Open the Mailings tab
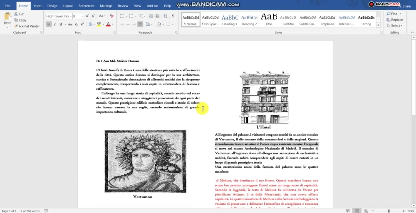Screen dimensions: 416x213 [106, 6]
